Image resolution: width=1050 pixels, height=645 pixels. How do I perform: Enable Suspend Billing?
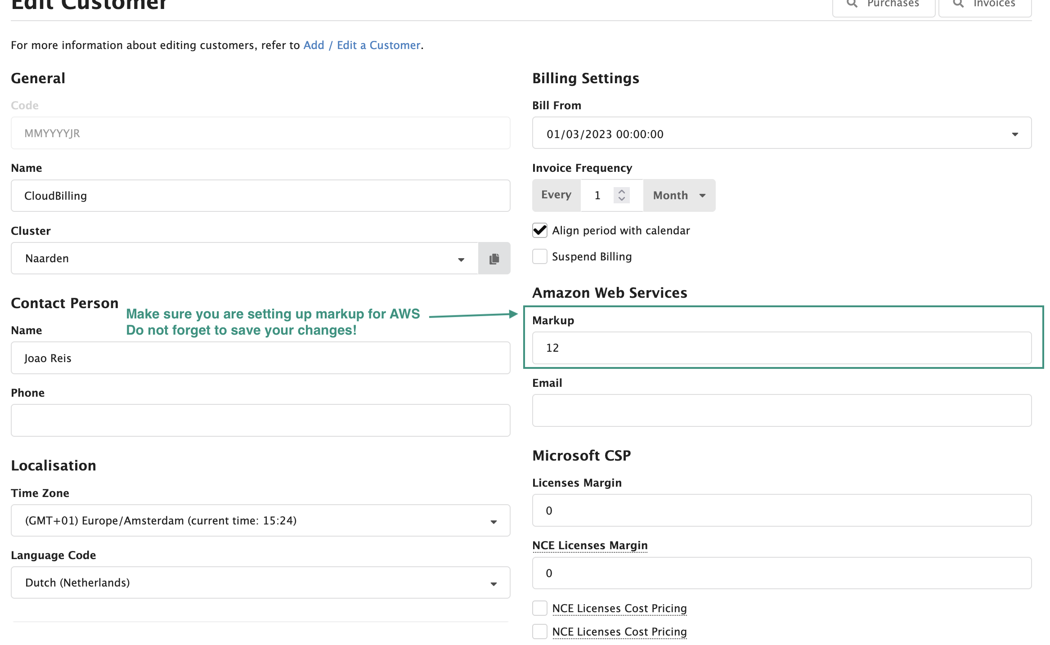[x=539, y=256]
